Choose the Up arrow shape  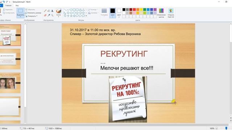click(x=83, y=13)
